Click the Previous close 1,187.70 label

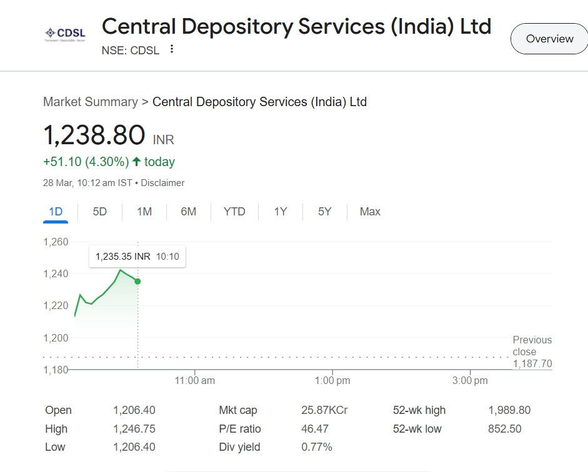coord(532,352)
